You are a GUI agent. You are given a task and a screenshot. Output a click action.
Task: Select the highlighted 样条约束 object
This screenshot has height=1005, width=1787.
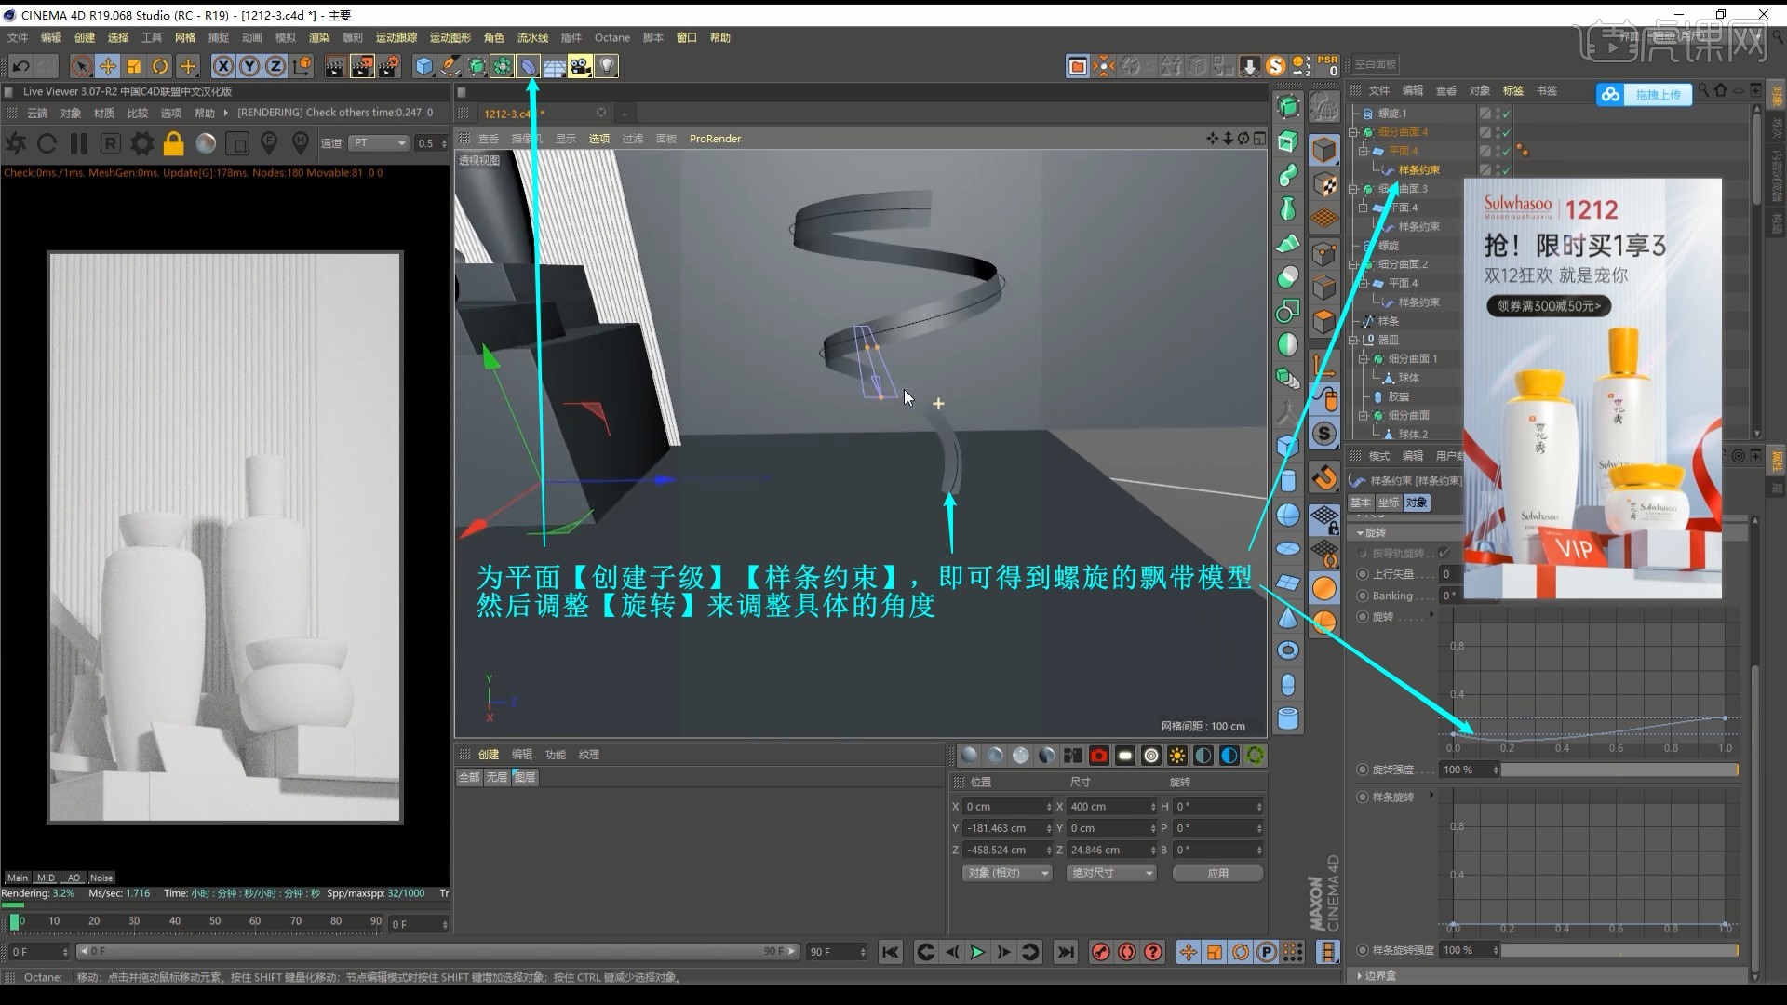1418,170
